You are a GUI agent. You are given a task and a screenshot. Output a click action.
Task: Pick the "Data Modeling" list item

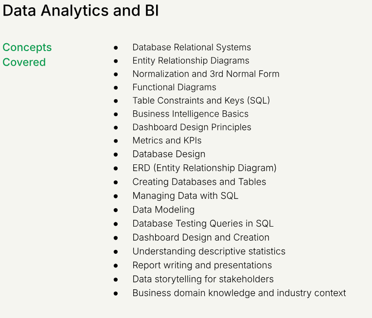point(163,210)
